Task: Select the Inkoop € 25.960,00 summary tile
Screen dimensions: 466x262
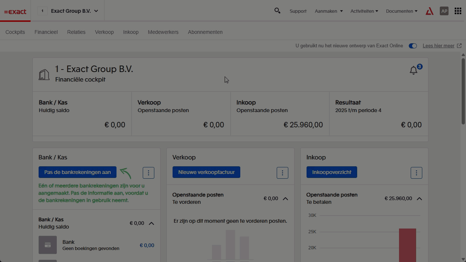Action: point(280,114)
